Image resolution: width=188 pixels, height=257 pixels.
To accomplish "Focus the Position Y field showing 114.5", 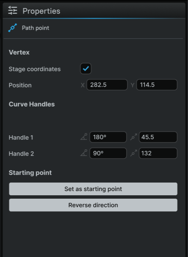I will click(157, 85).
